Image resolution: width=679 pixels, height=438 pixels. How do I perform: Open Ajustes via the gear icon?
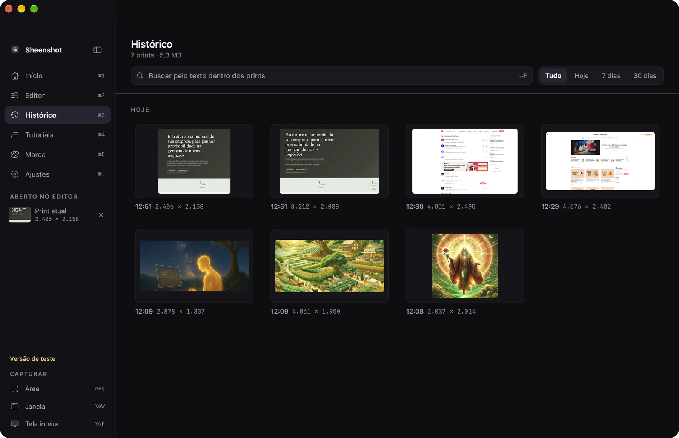(15, 174)
